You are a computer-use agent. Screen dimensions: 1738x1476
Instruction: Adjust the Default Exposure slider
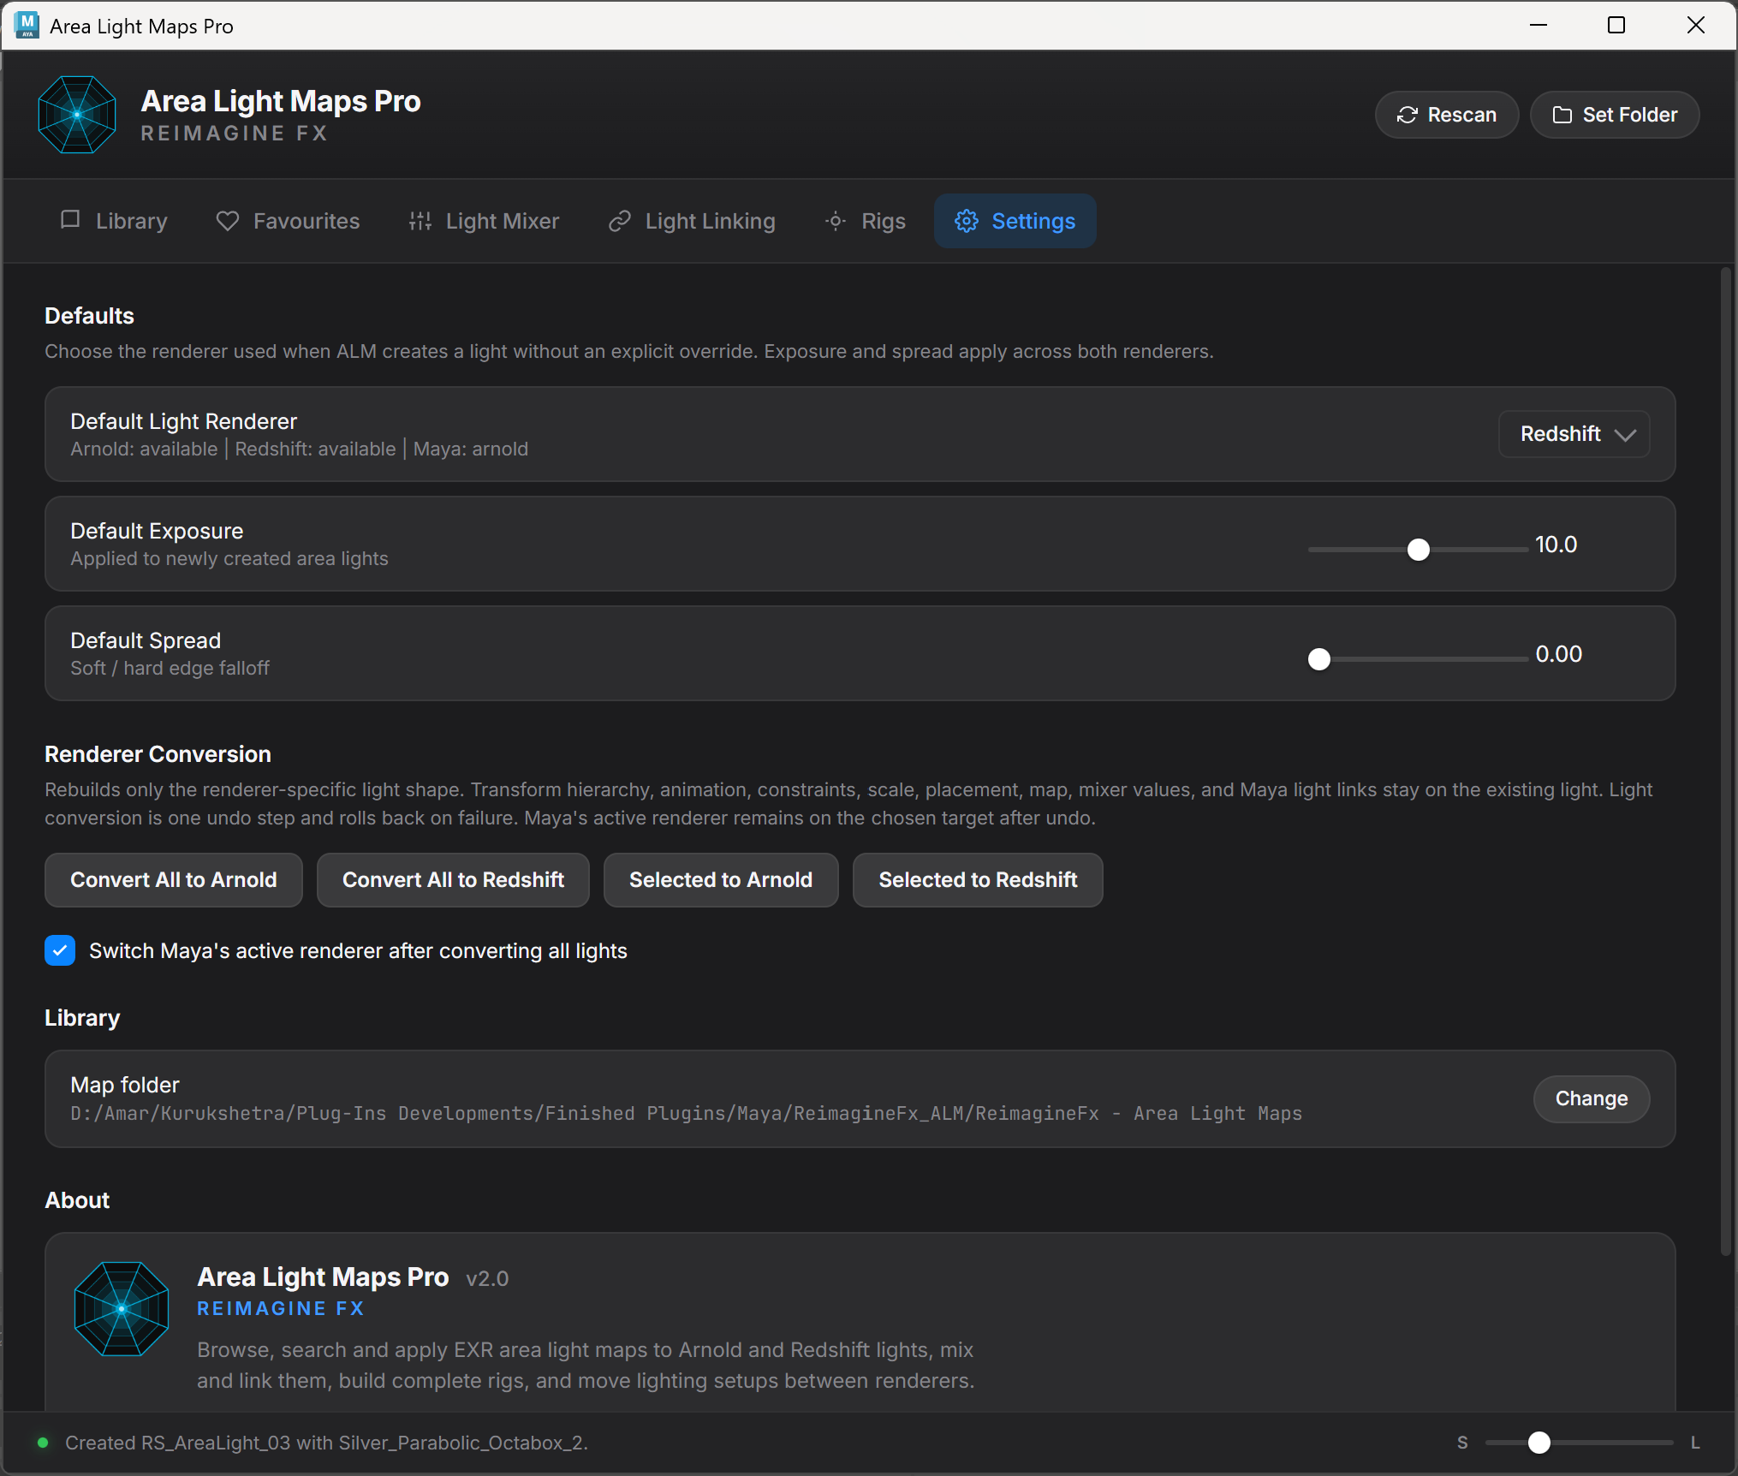[x=1419, y=550]
